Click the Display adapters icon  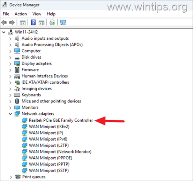tap(17, 63)
